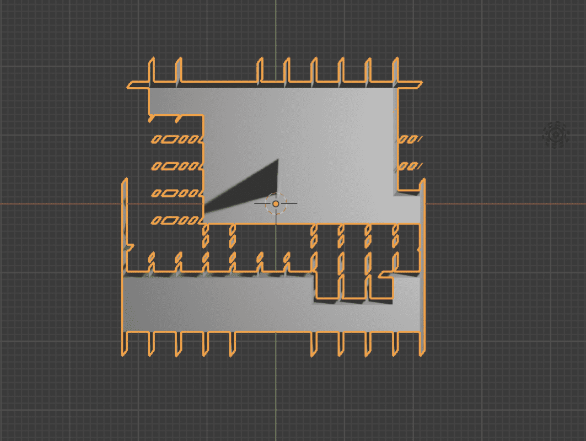586x441 pixels.
Task: Click the leftmost bottom prong of the outline
Action: 124,343
